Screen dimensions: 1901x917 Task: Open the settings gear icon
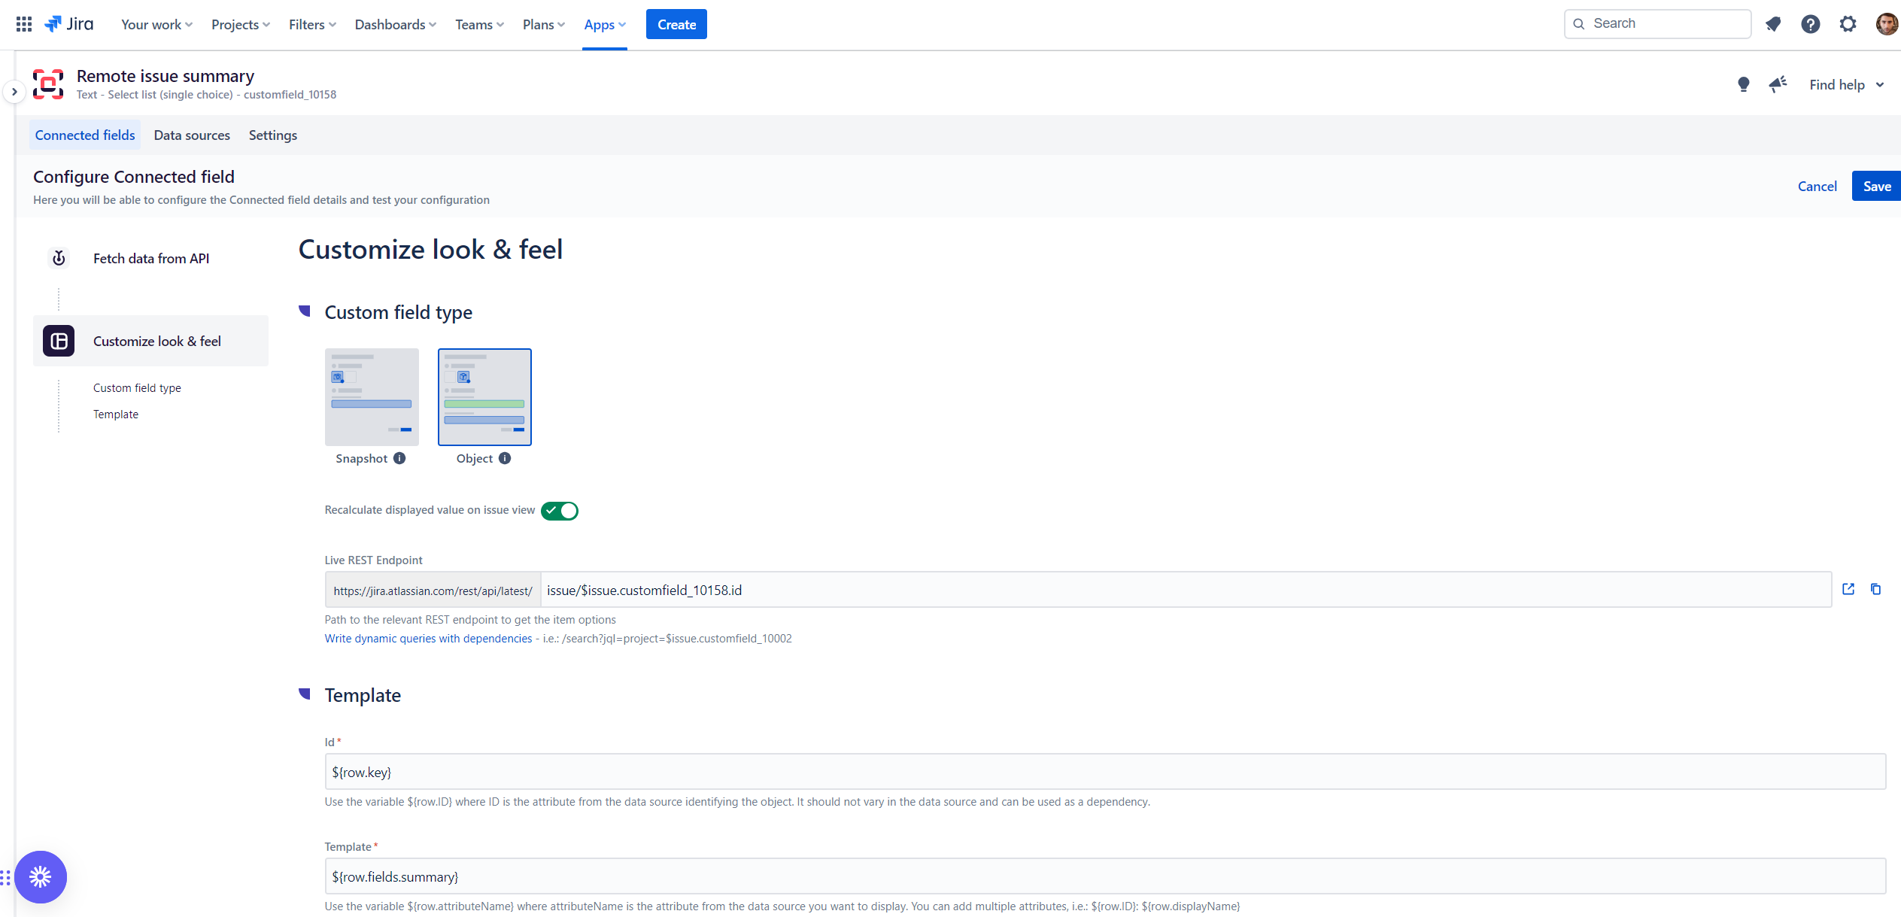[x=1848, y=24]
